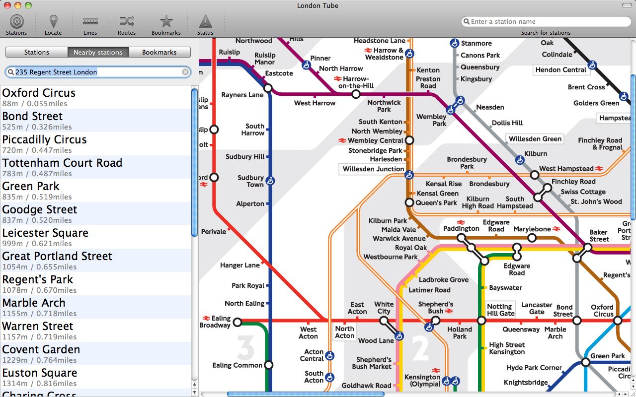Image resolution: width=636 pixels, height=397 pixels.
Task: Click the wheelchair icon near Golders Green
Action: (624, 96)
